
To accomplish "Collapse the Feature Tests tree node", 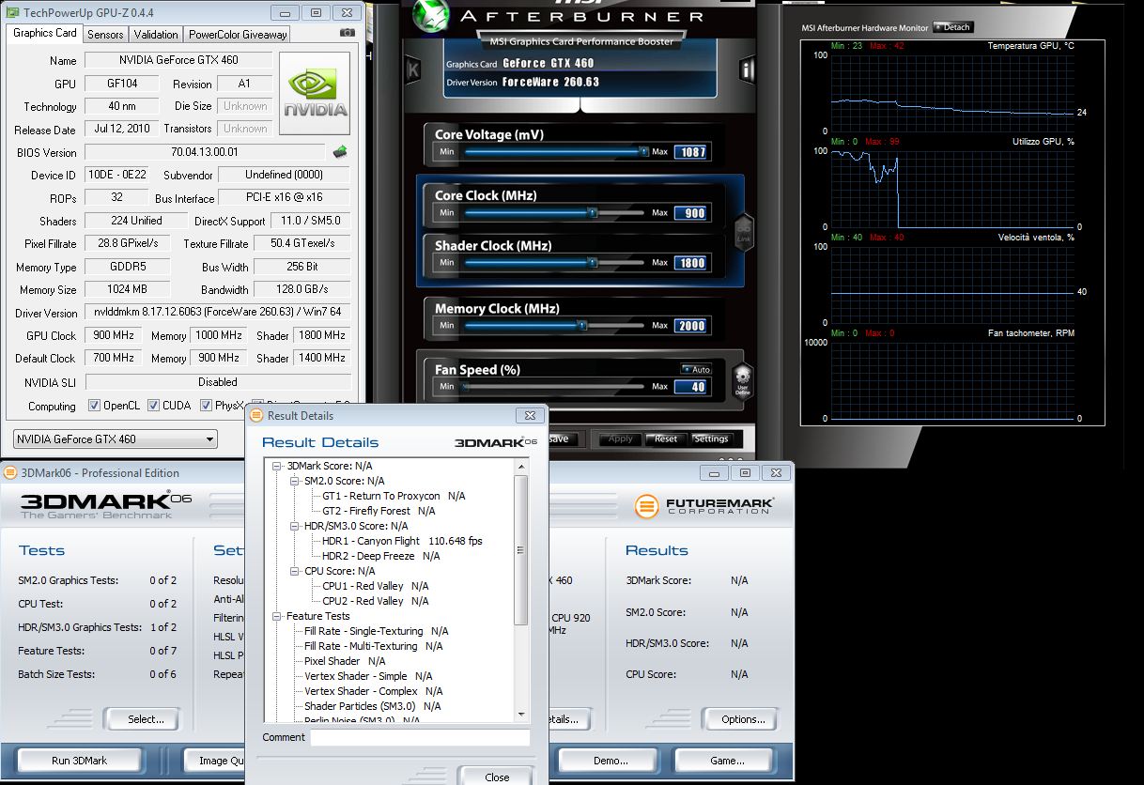I will [x=278, y=616].
